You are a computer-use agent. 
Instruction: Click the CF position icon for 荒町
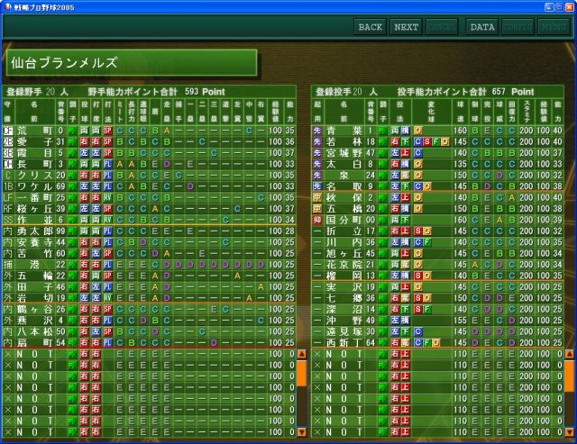8,131
